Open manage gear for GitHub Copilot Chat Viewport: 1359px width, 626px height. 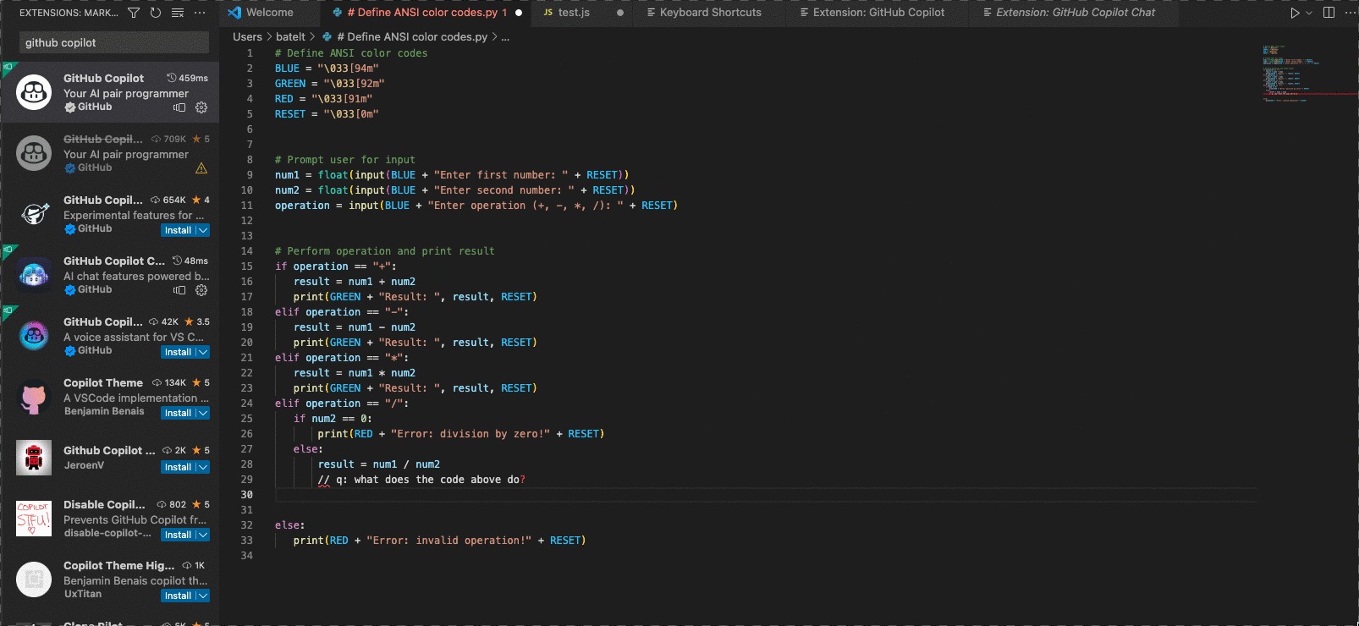(201, 290)
